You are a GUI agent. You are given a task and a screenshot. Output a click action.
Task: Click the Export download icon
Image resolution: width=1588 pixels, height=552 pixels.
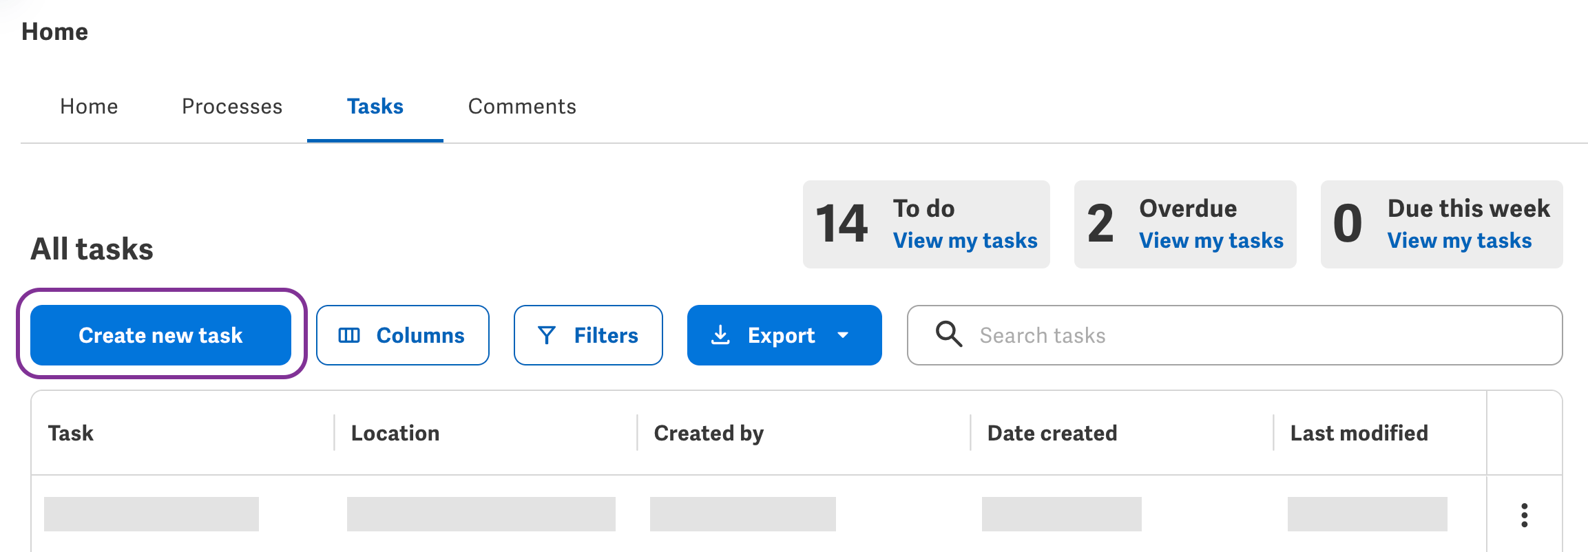pos(720,335)
